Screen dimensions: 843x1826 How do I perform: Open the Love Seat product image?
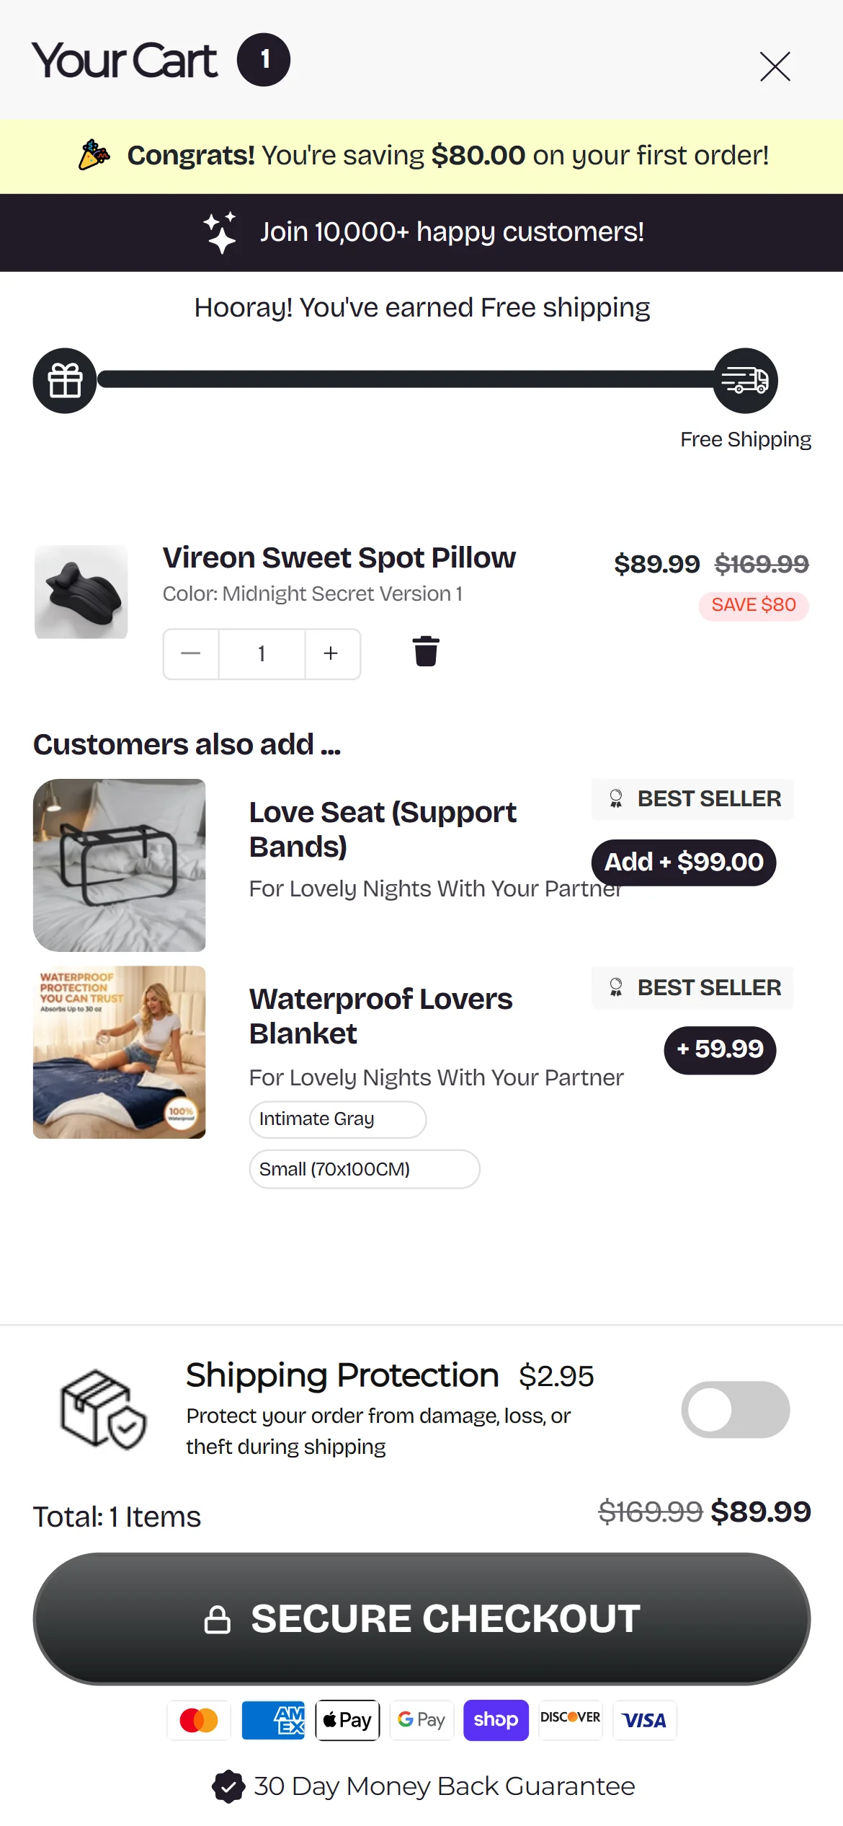coord(120,865)
